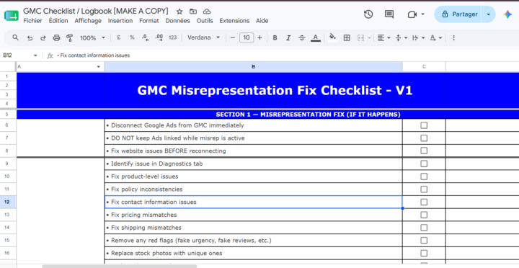
Task: Open text wrapping dropdown
Action: point(418,37)
